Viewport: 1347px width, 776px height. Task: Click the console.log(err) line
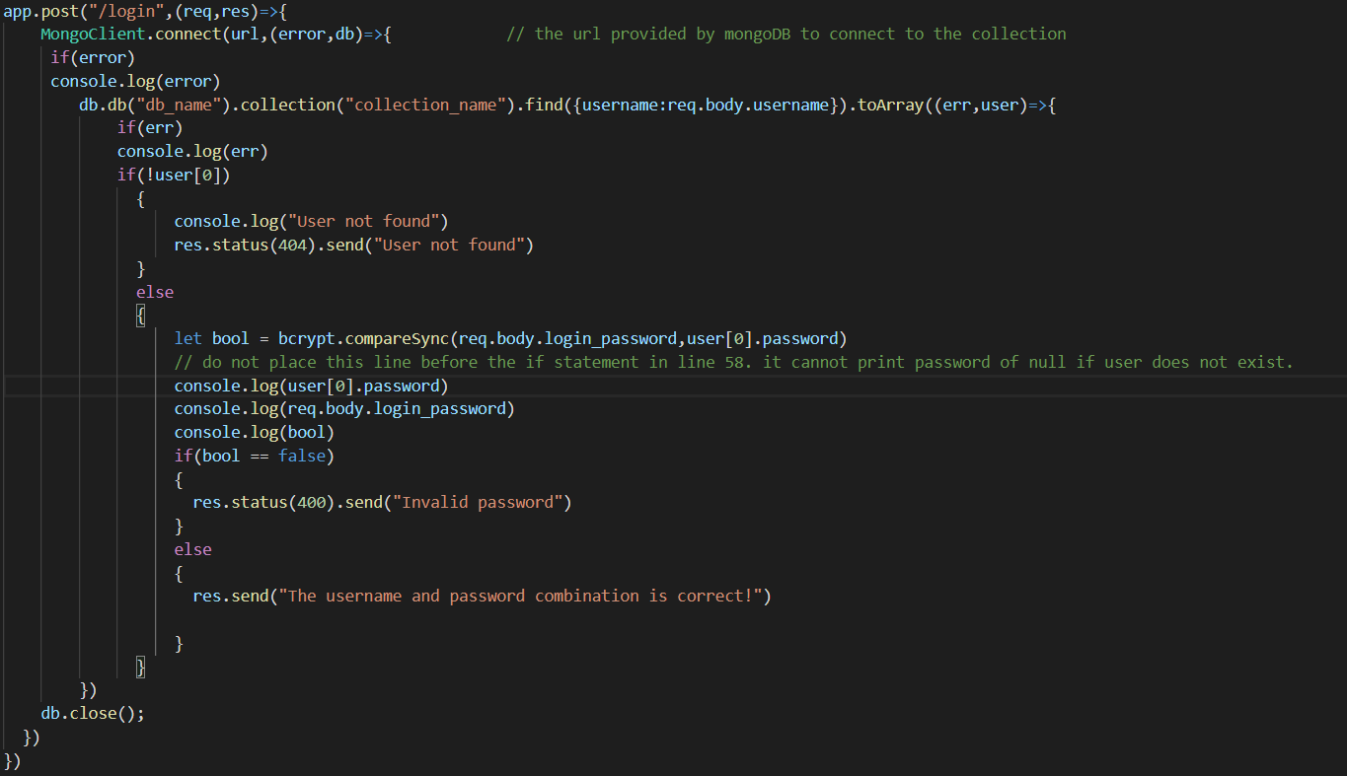[x=192, y=151]
